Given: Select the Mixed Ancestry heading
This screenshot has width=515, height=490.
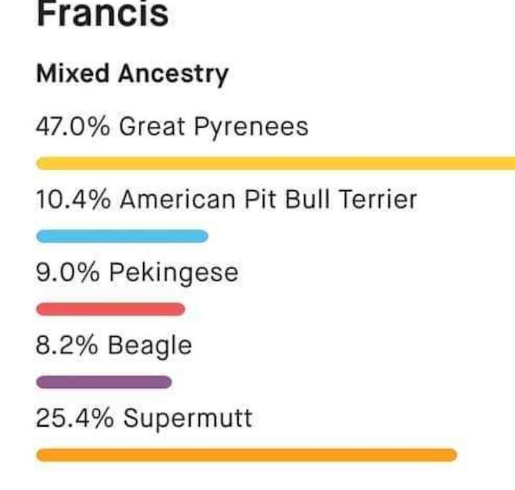Looking at the screenshot, I should (x=132, y=74).
